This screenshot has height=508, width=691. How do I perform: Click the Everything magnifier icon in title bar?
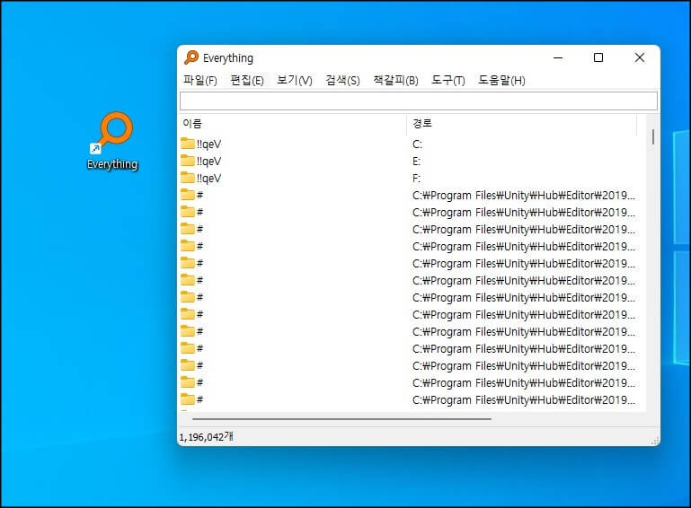coord(191,57)
